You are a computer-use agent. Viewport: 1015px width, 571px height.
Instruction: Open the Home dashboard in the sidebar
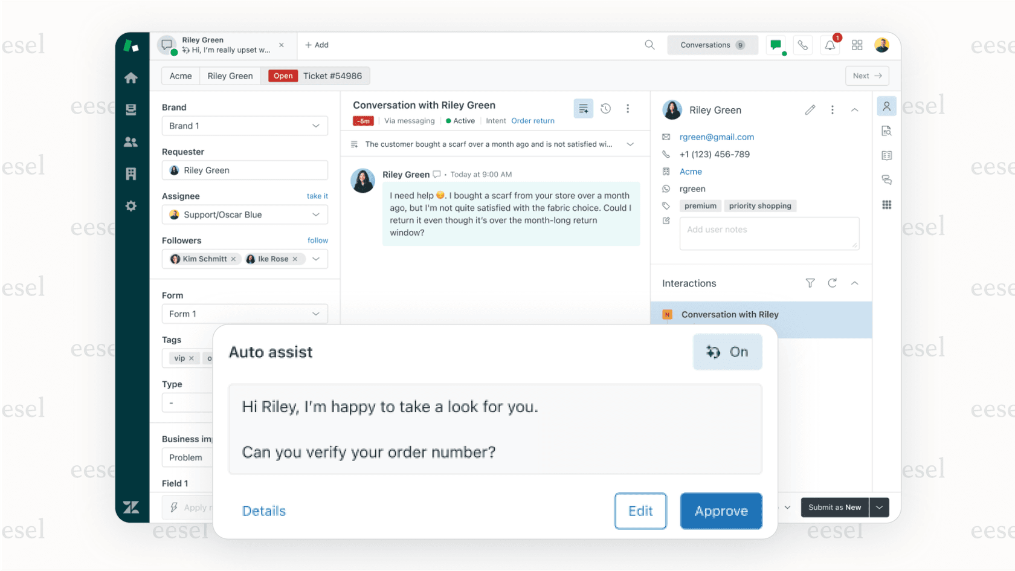pyautogui.click(x=130, y=77)
